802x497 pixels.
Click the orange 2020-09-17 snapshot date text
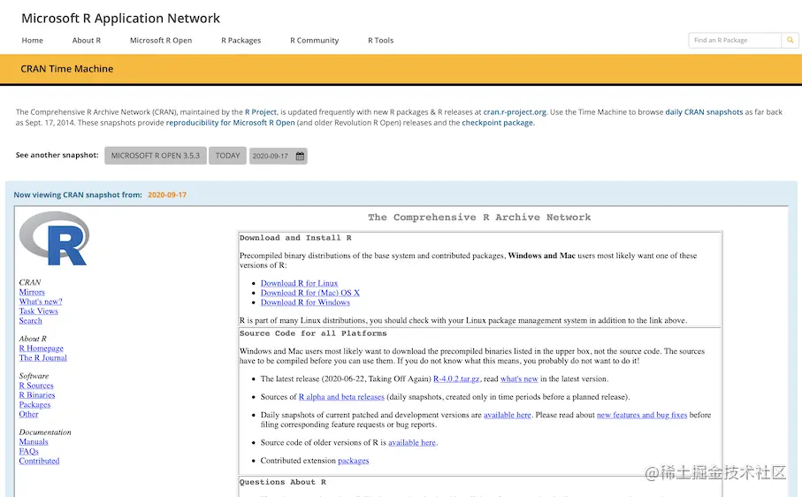[x=167, y=195]
